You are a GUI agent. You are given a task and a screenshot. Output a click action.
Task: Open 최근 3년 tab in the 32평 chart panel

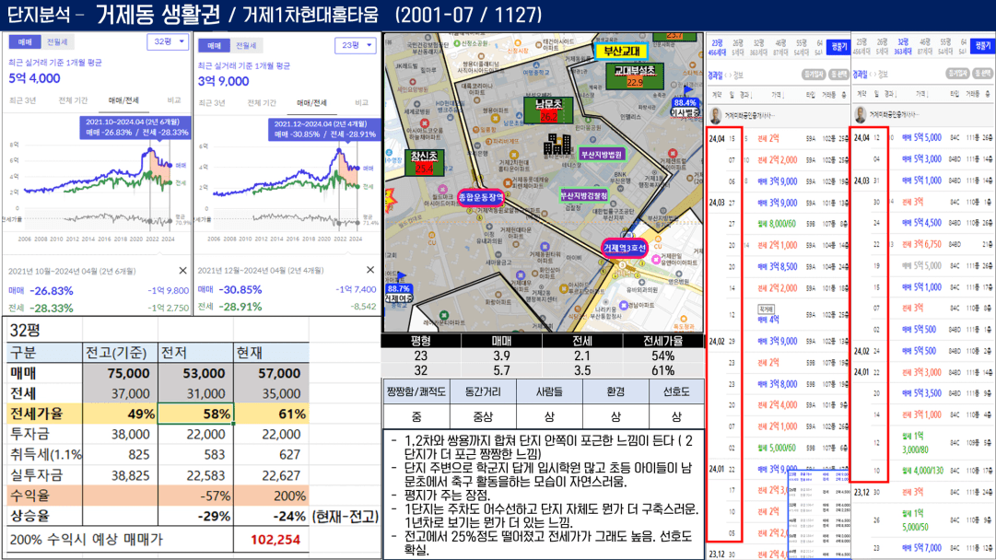(x=23, y=100)
